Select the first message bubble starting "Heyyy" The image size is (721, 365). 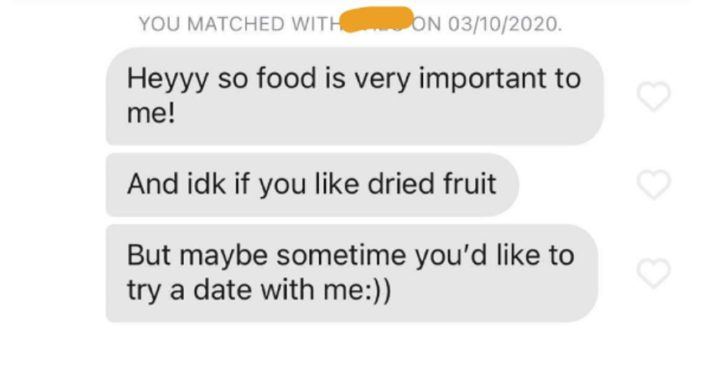354,95
